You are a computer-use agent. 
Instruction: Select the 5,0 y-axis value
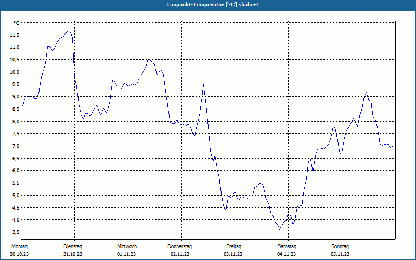pyautogui.click(x=16, y=196)
